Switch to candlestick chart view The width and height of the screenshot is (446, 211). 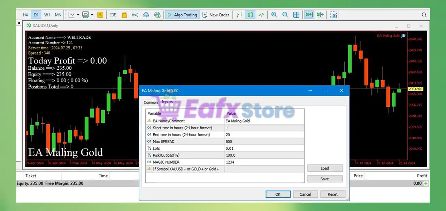[250, 15]
